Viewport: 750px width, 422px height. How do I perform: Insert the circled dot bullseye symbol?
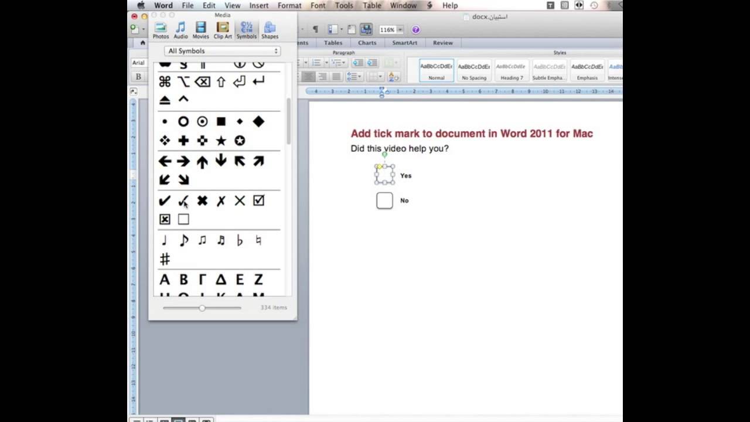(202, 121)
